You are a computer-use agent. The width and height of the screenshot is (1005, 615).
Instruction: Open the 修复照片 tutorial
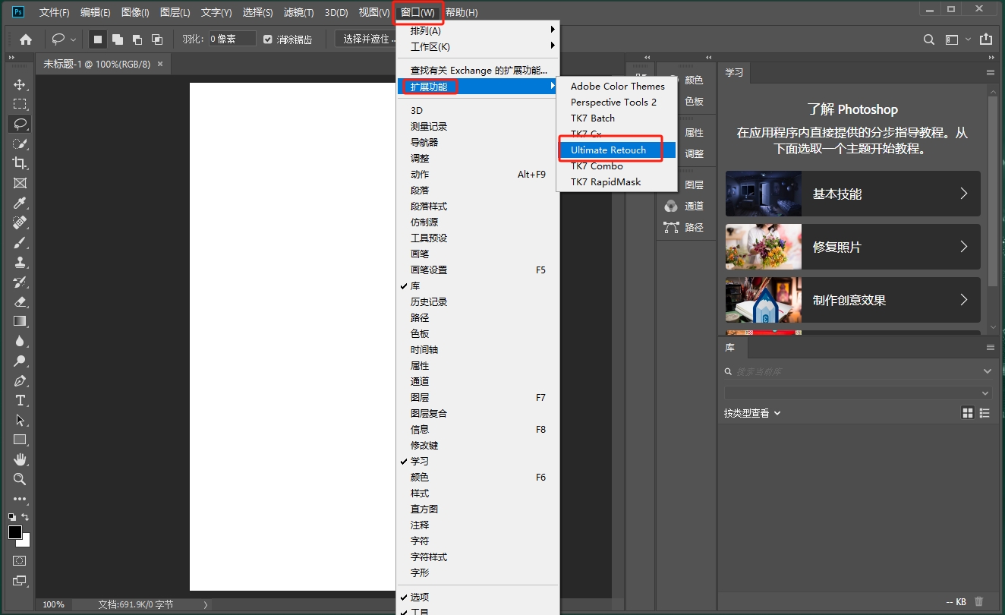click(x=852, y=247)
